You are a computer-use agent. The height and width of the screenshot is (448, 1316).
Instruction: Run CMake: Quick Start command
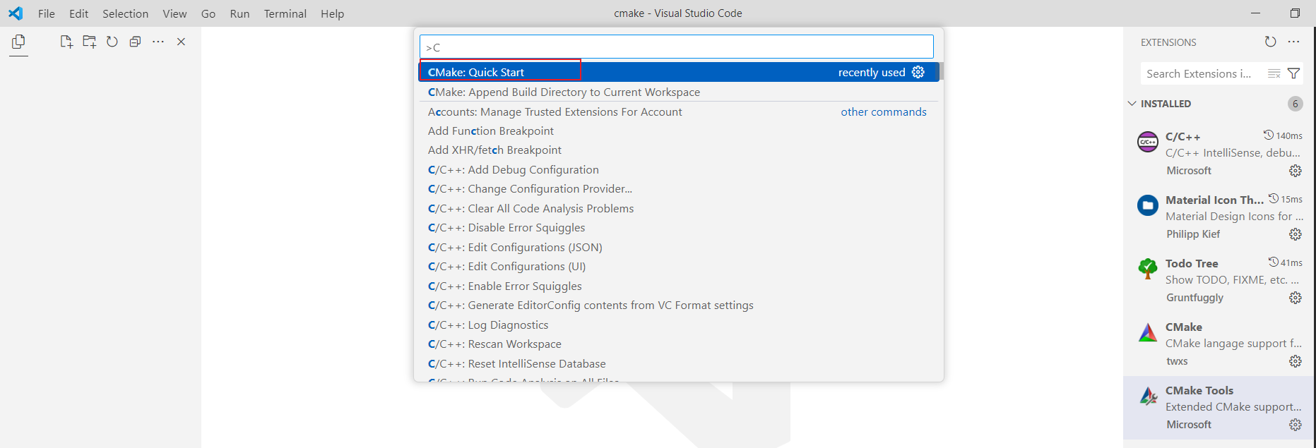(x=679, y=72)
